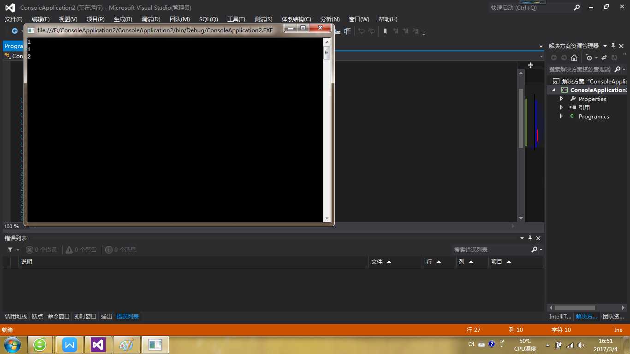Image resolution: width=630 pixels, height=354 pixels.
Task: Open the 文件(F) menu
Action: pyautogui.click(x=14, y=19)
